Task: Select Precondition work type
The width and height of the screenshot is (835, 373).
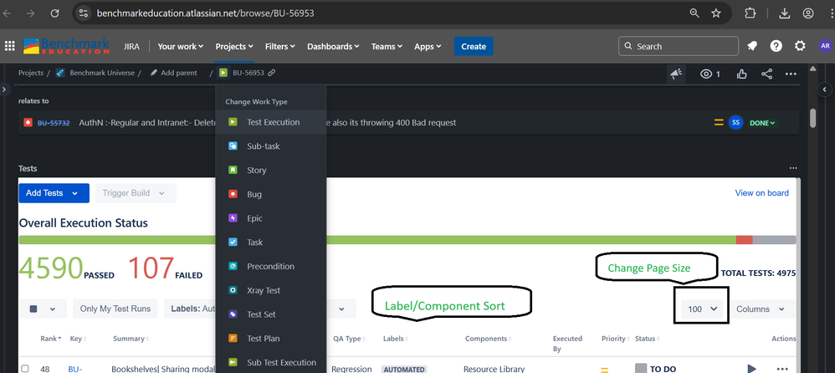Action: pos(271,266)
